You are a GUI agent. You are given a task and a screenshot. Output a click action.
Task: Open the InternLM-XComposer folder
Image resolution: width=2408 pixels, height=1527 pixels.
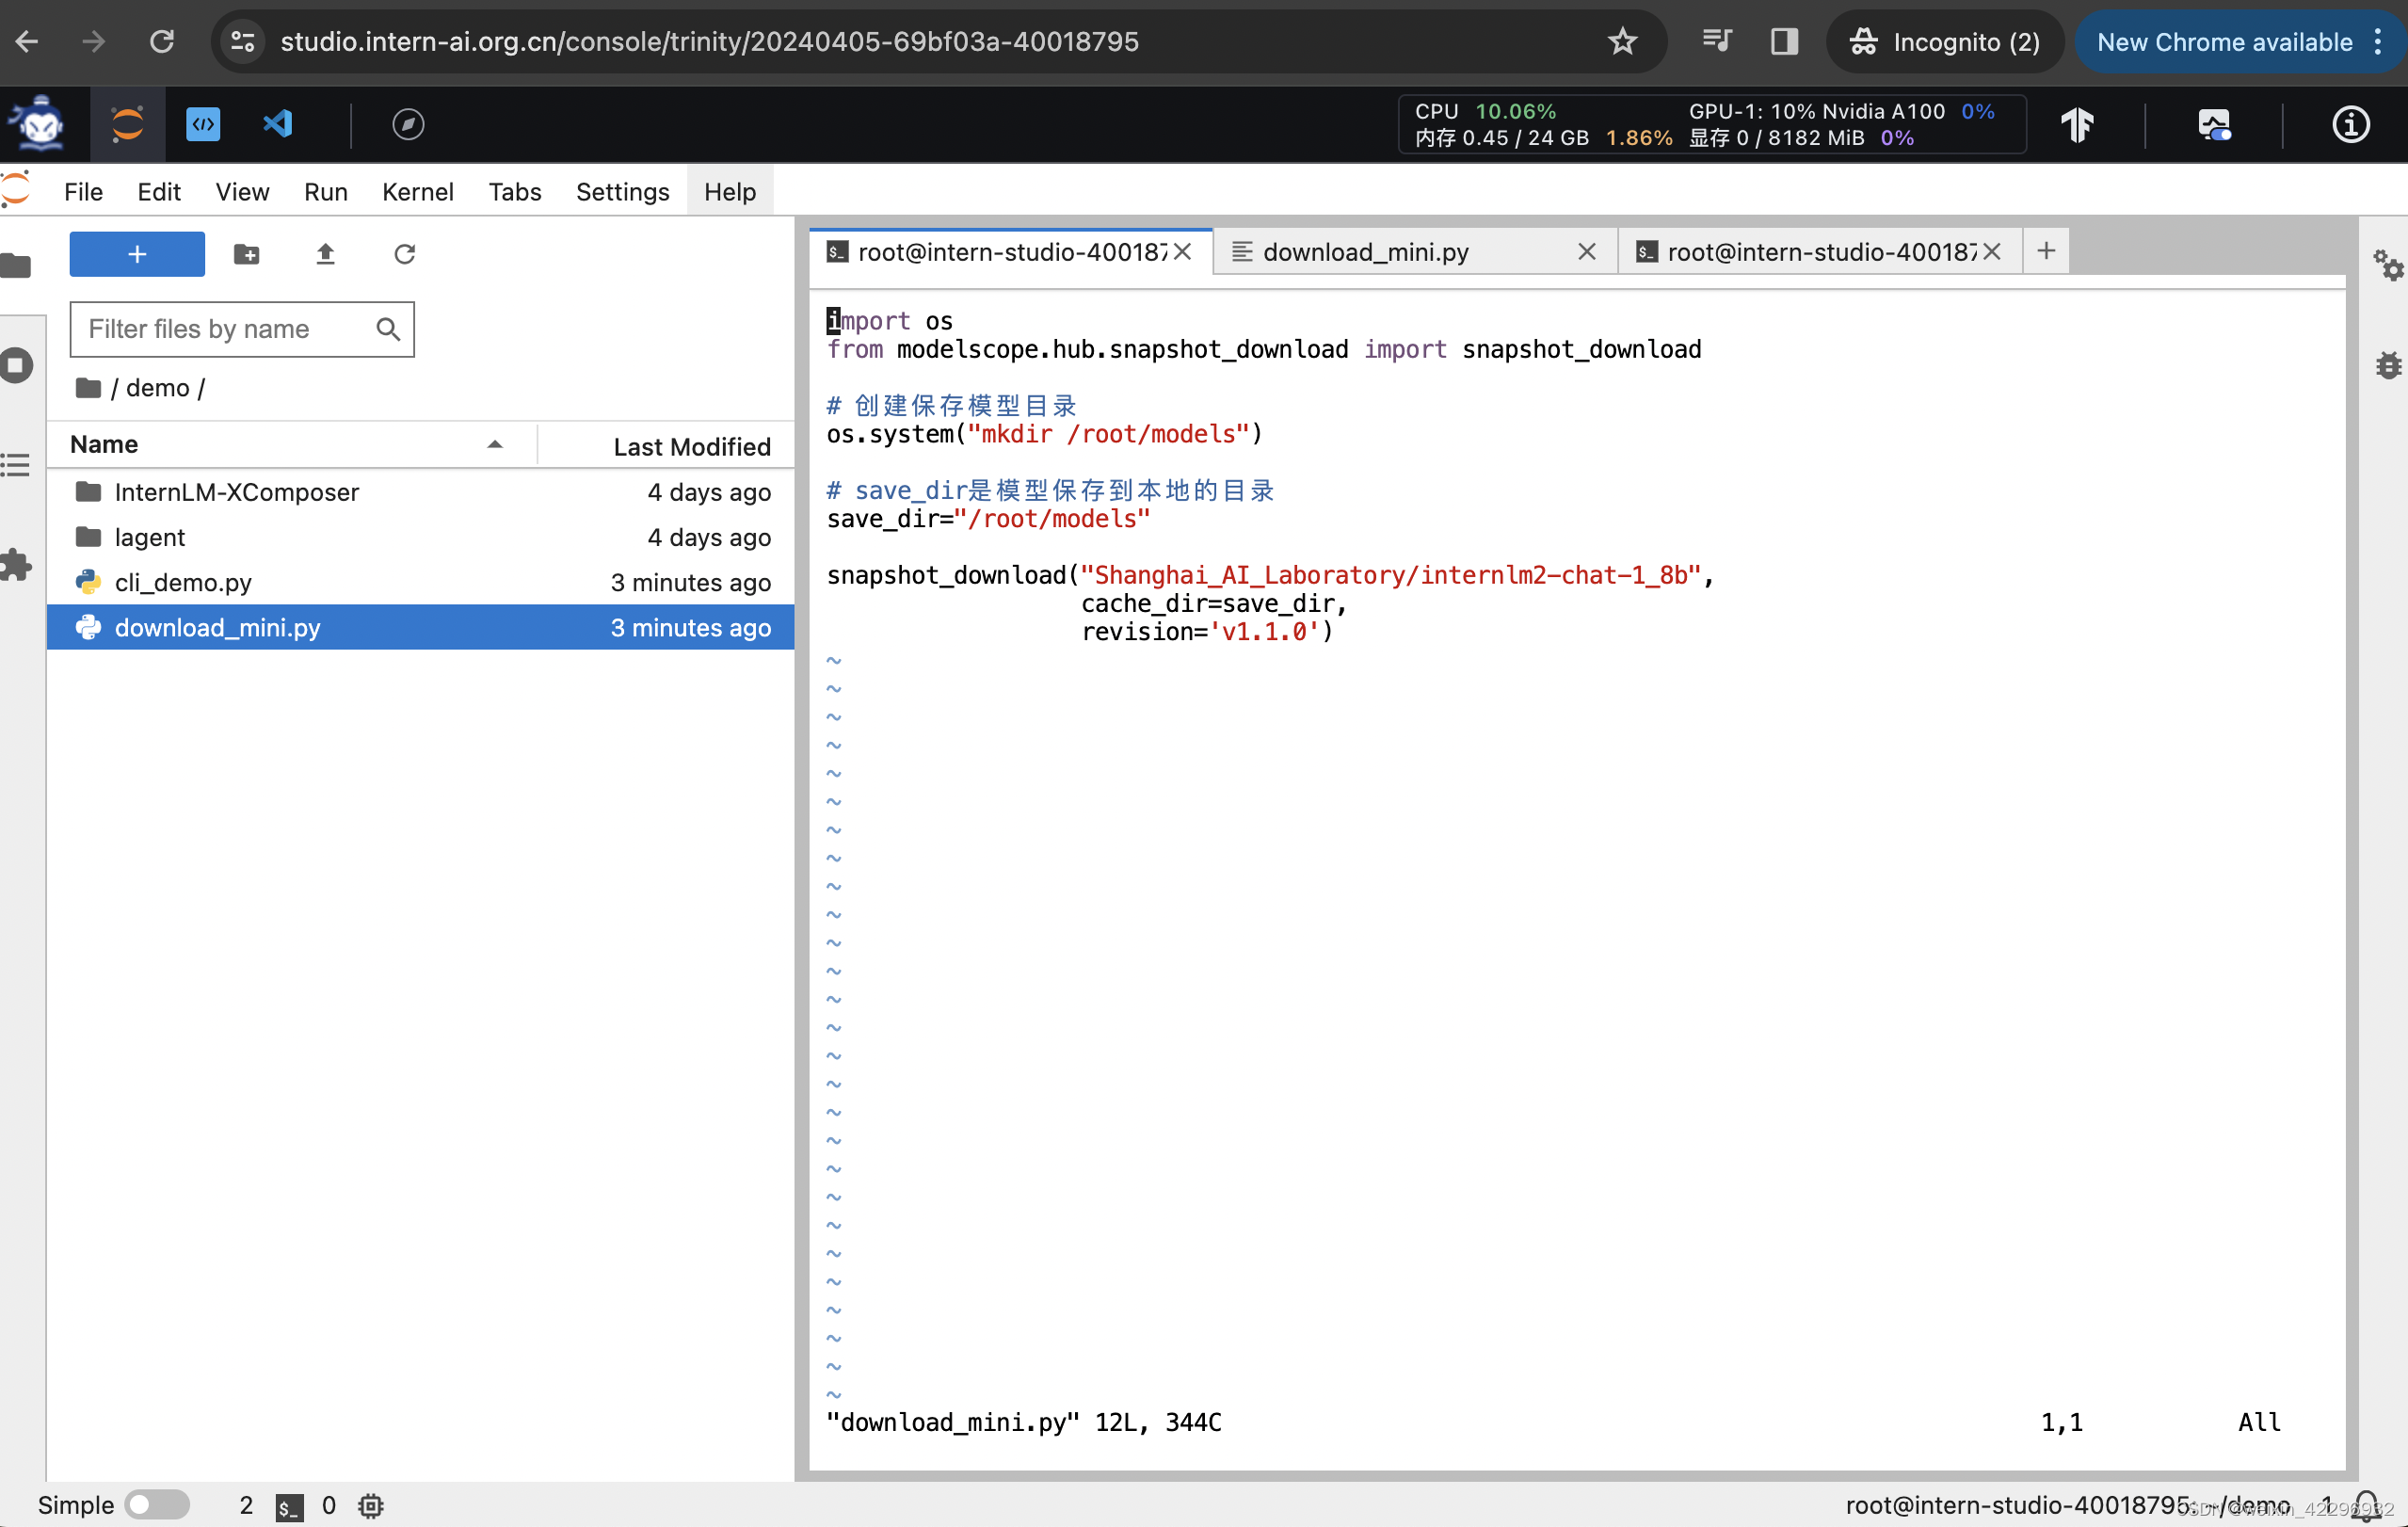coord(236,492)
